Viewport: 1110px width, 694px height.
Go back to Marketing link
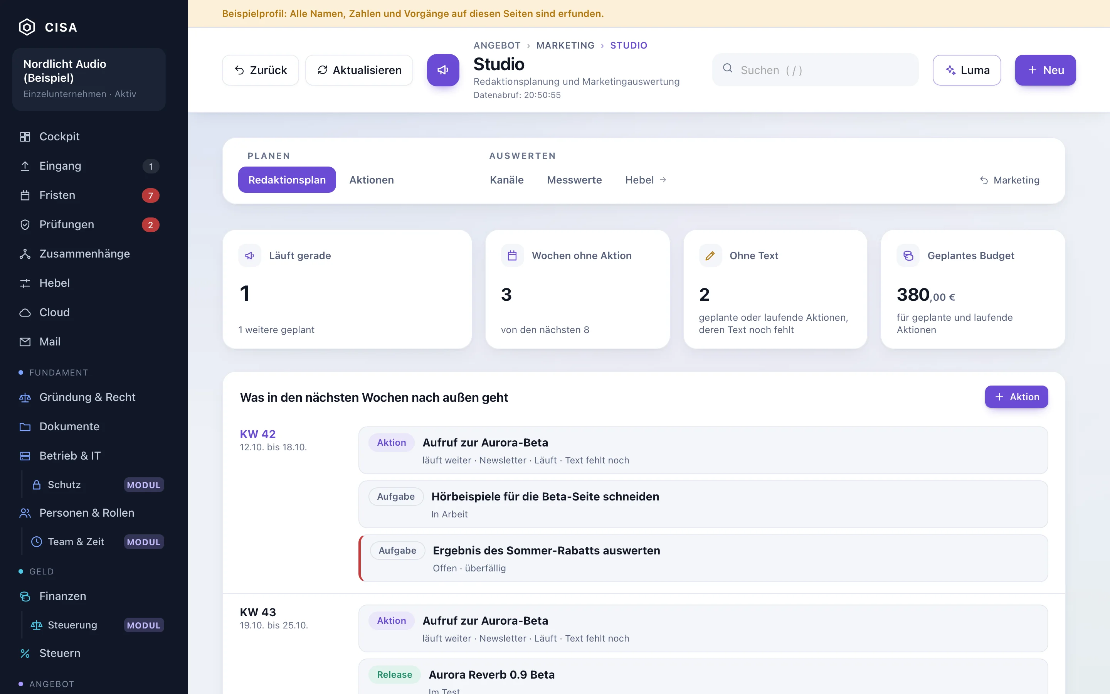tap(1009, 180)
